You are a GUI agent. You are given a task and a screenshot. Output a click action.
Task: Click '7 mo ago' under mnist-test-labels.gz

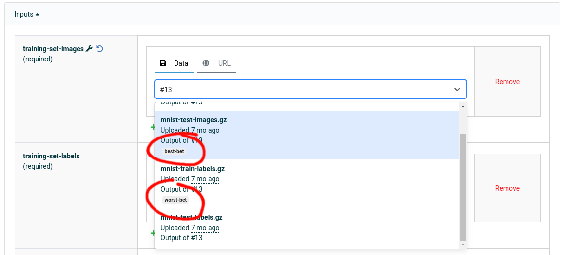(205, 228)
